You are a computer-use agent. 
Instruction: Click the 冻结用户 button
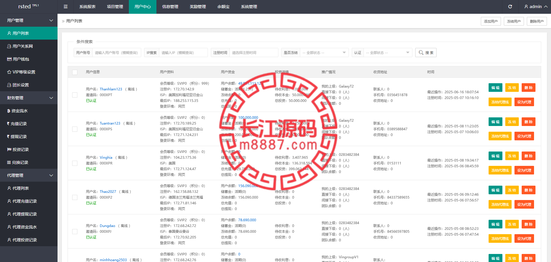coord(514,21)
